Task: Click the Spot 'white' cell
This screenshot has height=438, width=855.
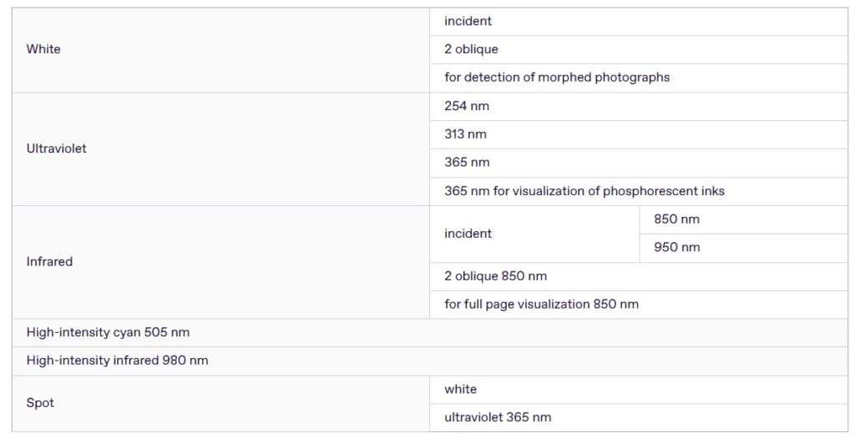Action: (460, 389)
